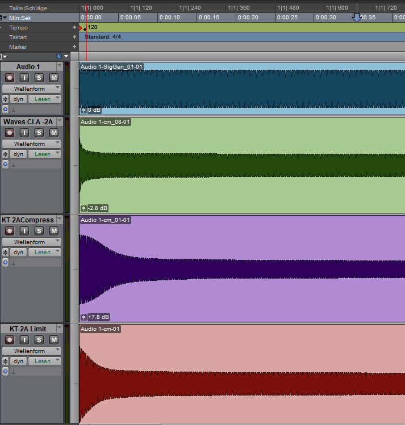This screenshot has width=405, height=425.
Task: Mute the Audio 1 track
Action: click(54, 78)
